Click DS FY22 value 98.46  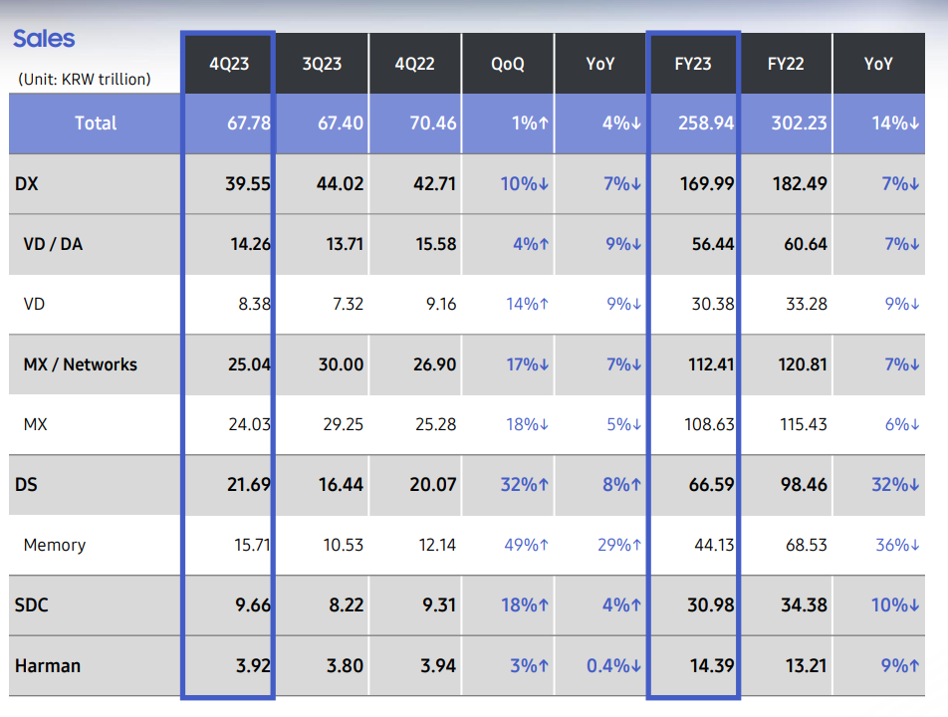click(803, 485)
